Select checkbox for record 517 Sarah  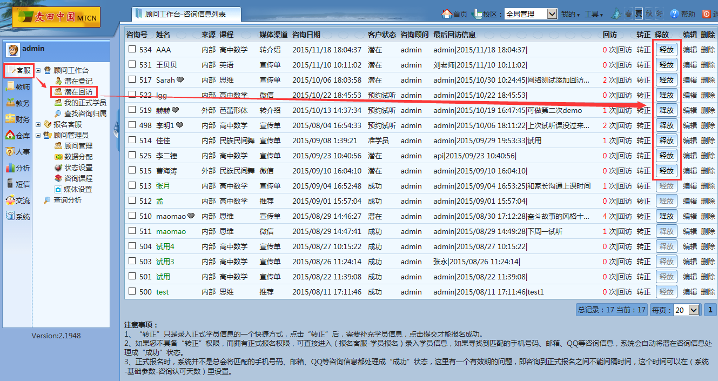pyautogui.click(x=132, y=79)
